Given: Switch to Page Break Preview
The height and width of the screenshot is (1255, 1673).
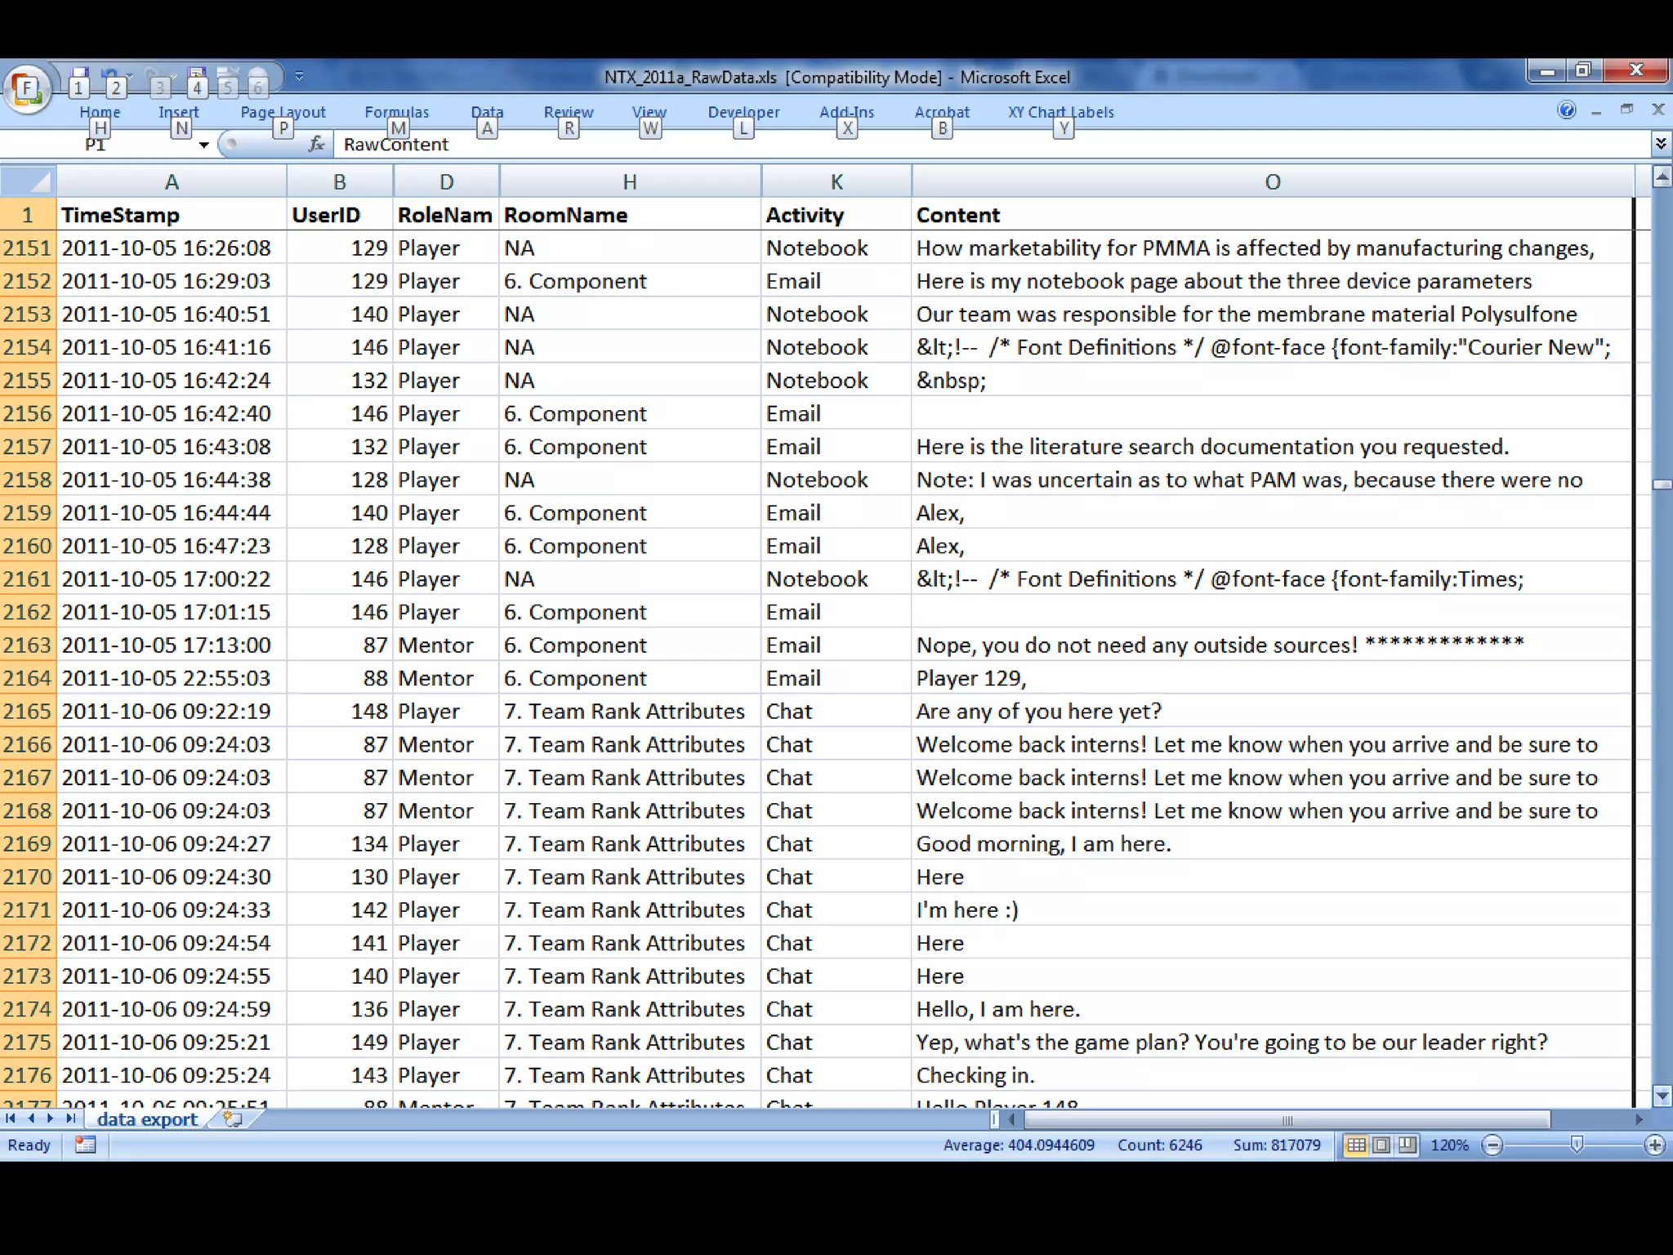Looking at the screenshot, I should [1407, 1145].
